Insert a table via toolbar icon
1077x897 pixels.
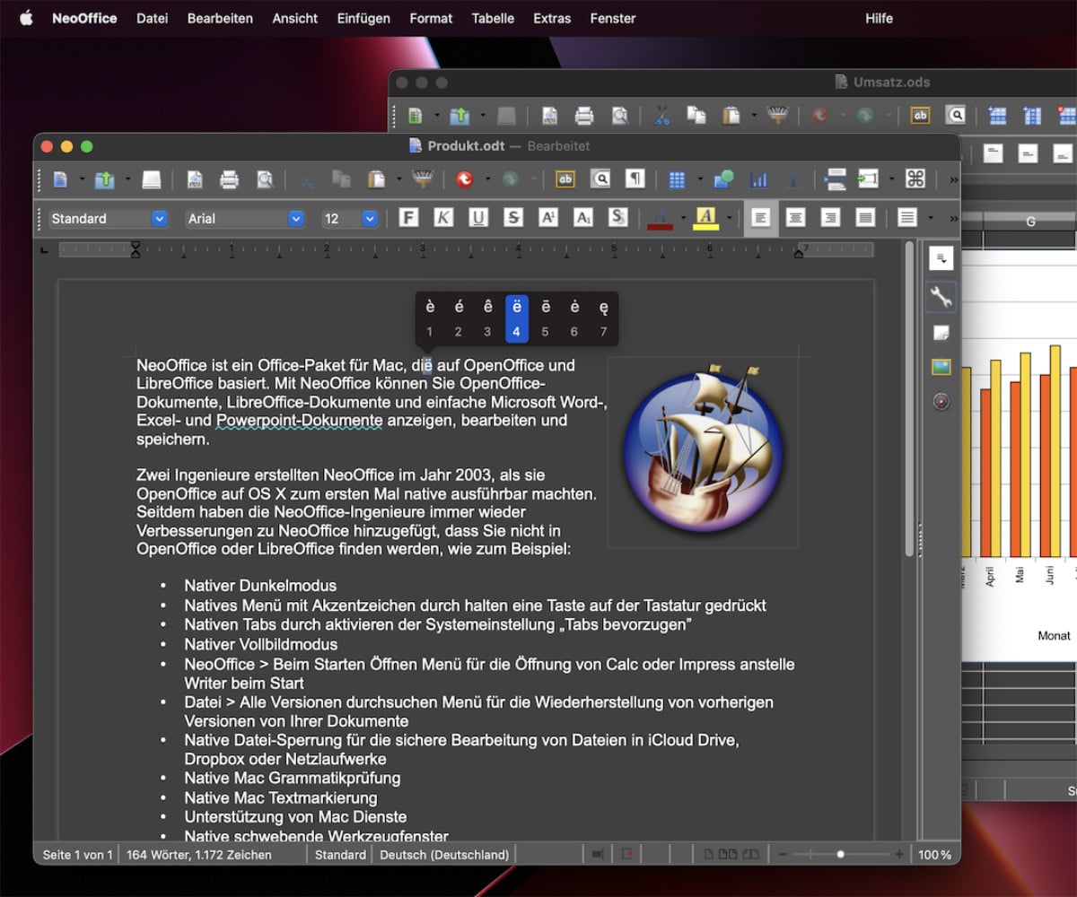[678, 179]
